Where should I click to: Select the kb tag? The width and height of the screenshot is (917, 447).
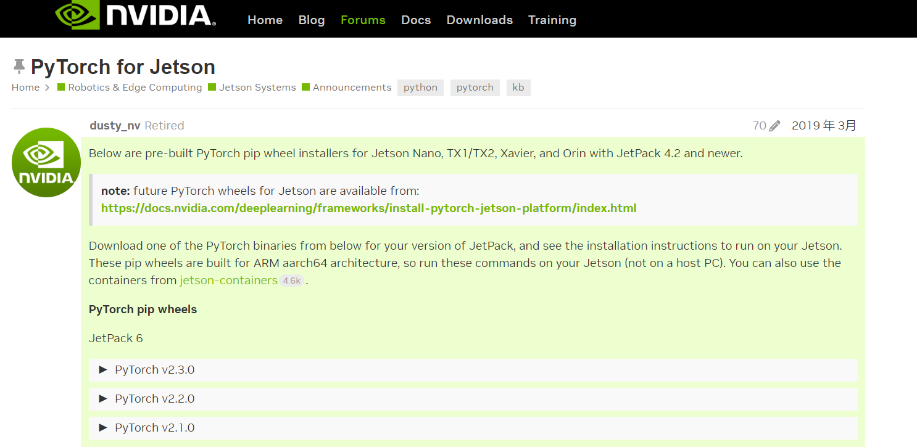coord(518,88)
